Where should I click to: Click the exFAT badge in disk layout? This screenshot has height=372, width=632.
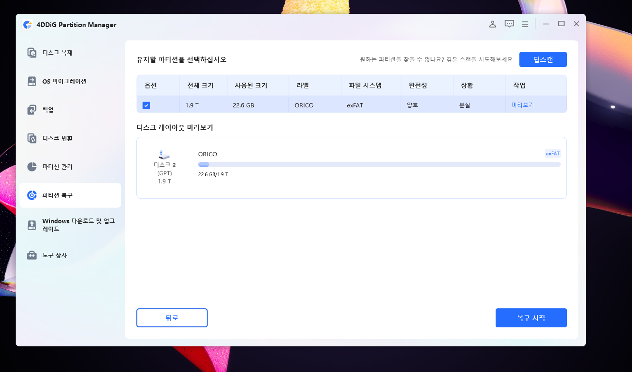[553, 153]
